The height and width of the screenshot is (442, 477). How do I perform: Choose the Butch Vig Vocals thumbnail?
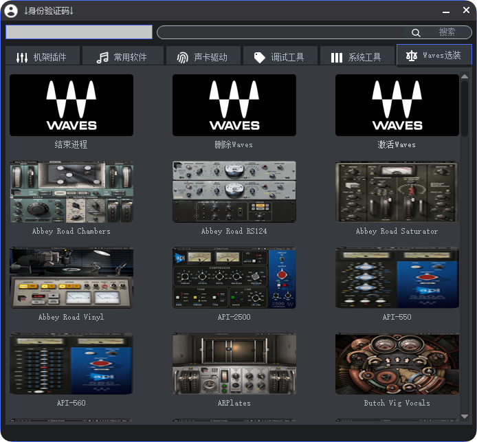pyautogui.click(x=397, y=364)
